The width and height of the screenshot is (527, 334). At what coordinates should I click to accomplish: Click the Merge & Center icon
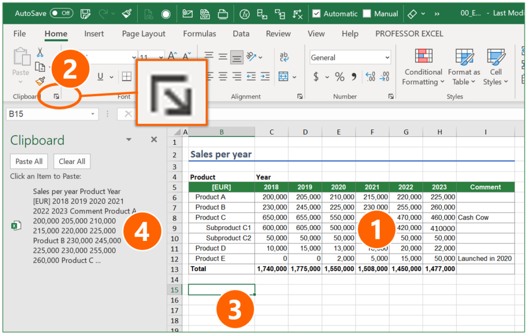tap(284, 77)
